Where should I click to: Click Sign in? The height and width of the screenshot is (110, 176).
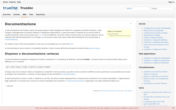tap(171, 2)
